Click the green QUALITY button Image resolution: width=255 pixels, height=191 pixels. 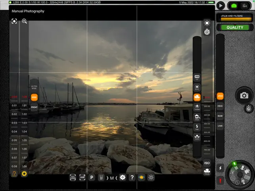(x=236, y=27)
